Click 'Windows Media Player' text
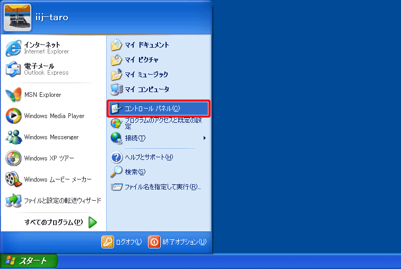Screen dimensions: 401x269 point(54,116)
